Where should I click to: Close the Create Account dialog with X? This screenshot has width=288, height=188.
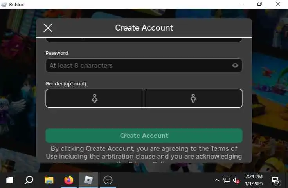(48, 28)
